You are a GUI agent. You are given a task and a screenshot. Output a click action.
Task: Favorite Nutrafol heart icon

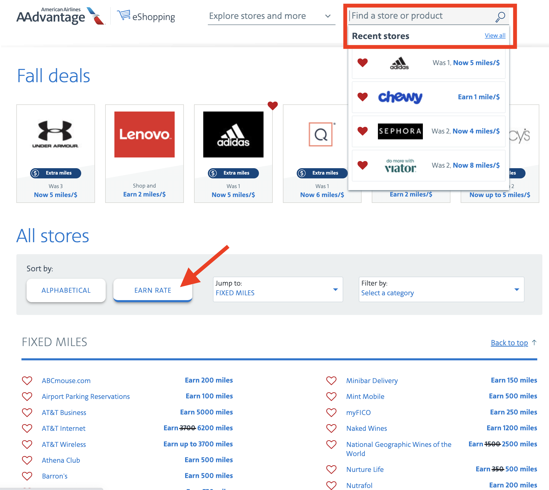[331, 485]
